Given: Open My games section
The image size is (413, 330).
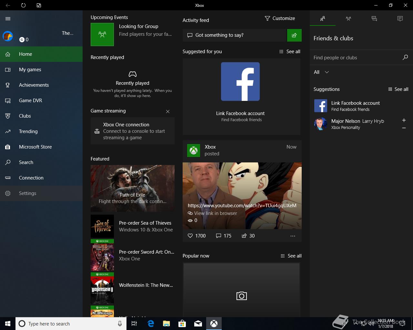Looking at the screenshot, I should click(x=41, y=70).
